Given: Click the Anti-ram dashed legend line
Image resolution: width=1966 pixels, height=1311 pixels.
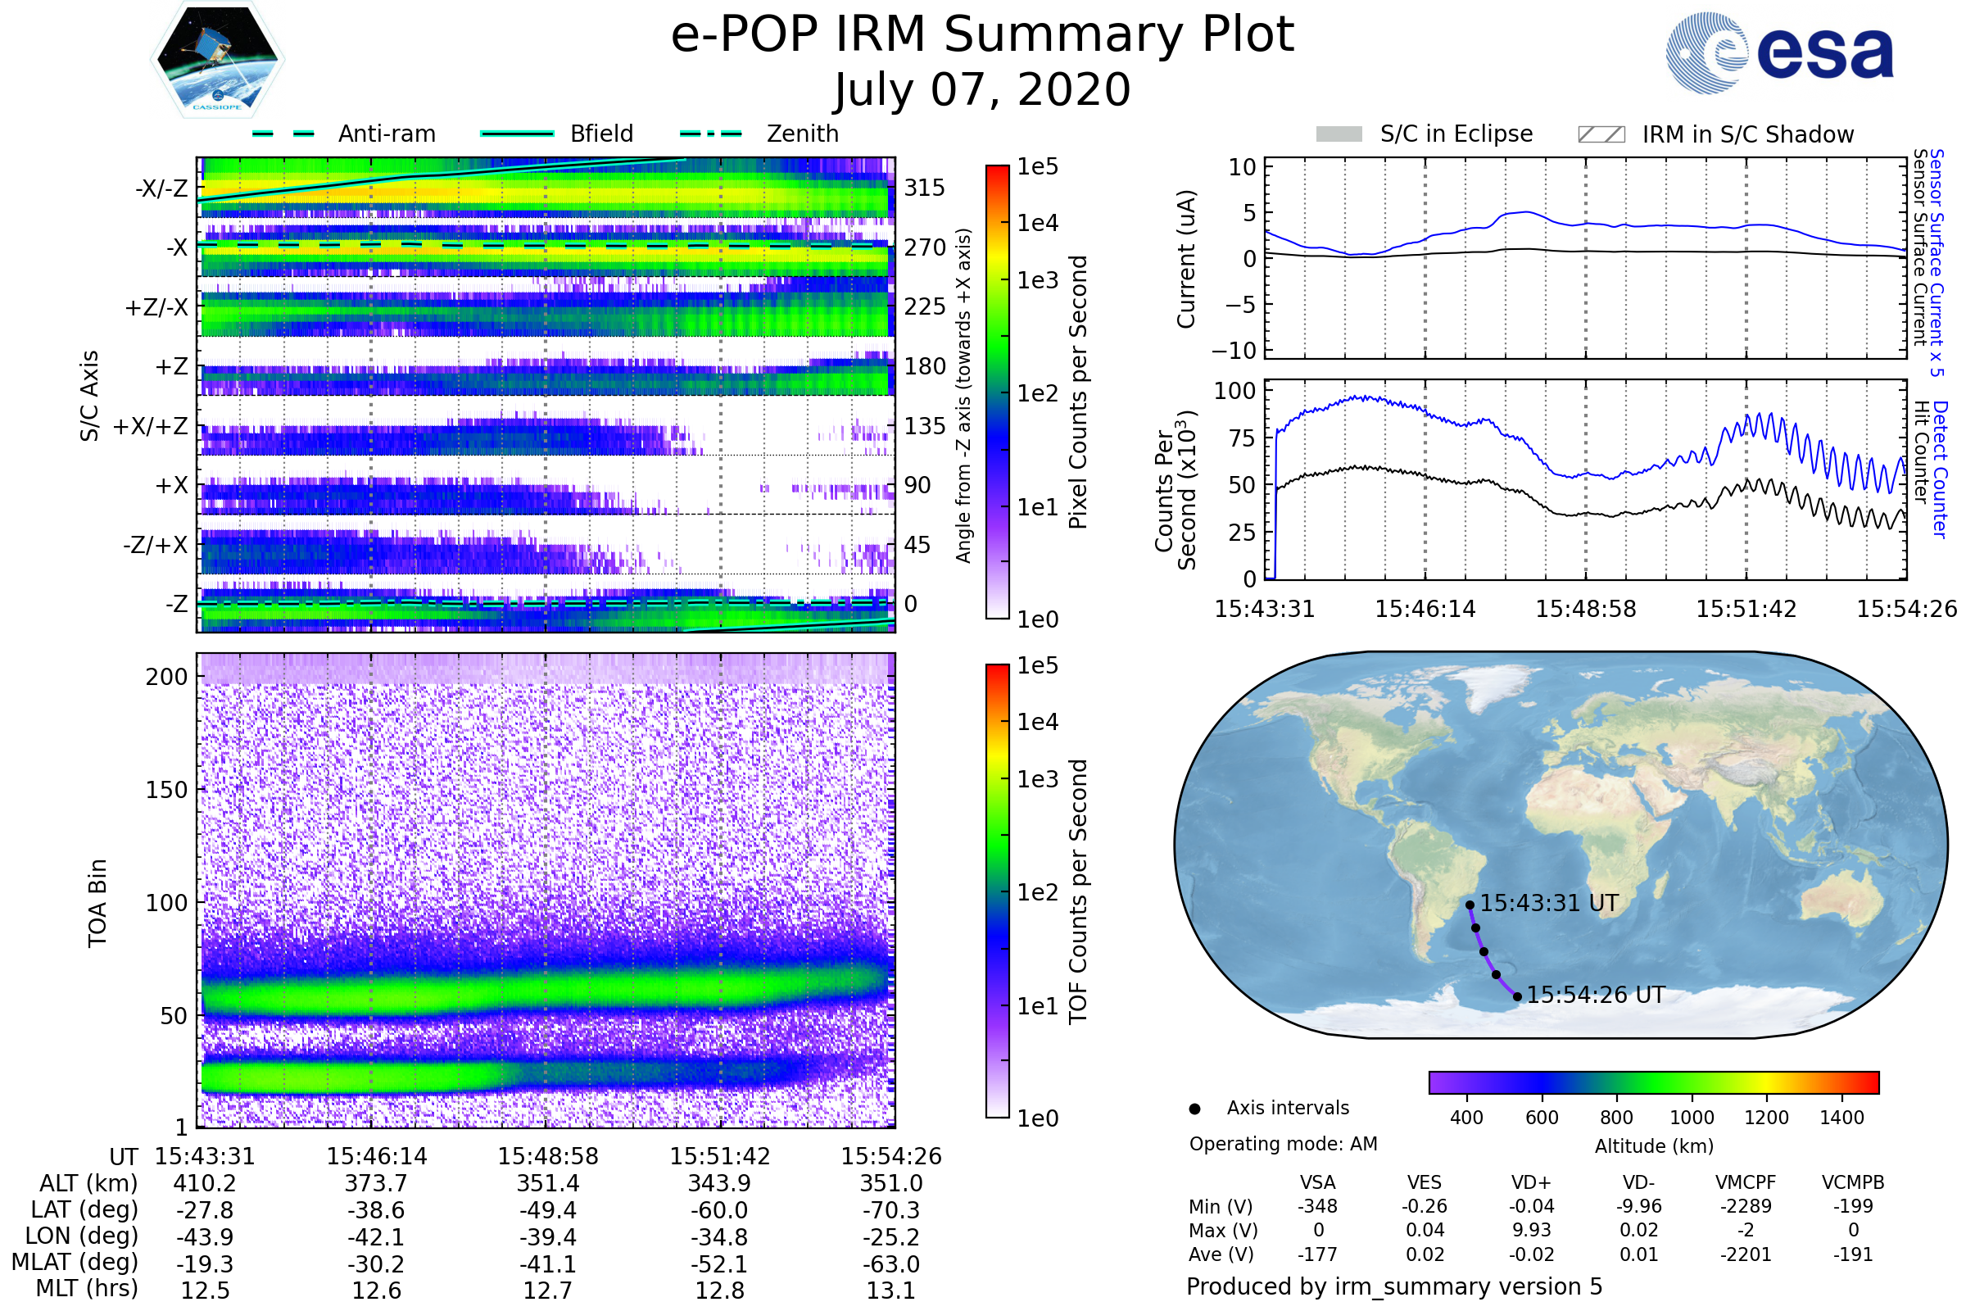Looking at the screenshot, I should [283, 134].
